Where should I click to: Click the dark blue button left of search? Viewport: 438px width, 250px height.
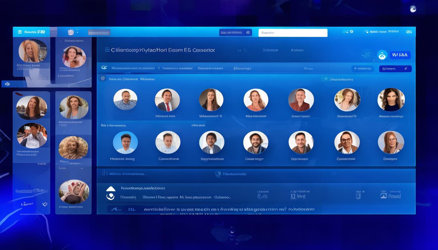[x=235, y=33]
